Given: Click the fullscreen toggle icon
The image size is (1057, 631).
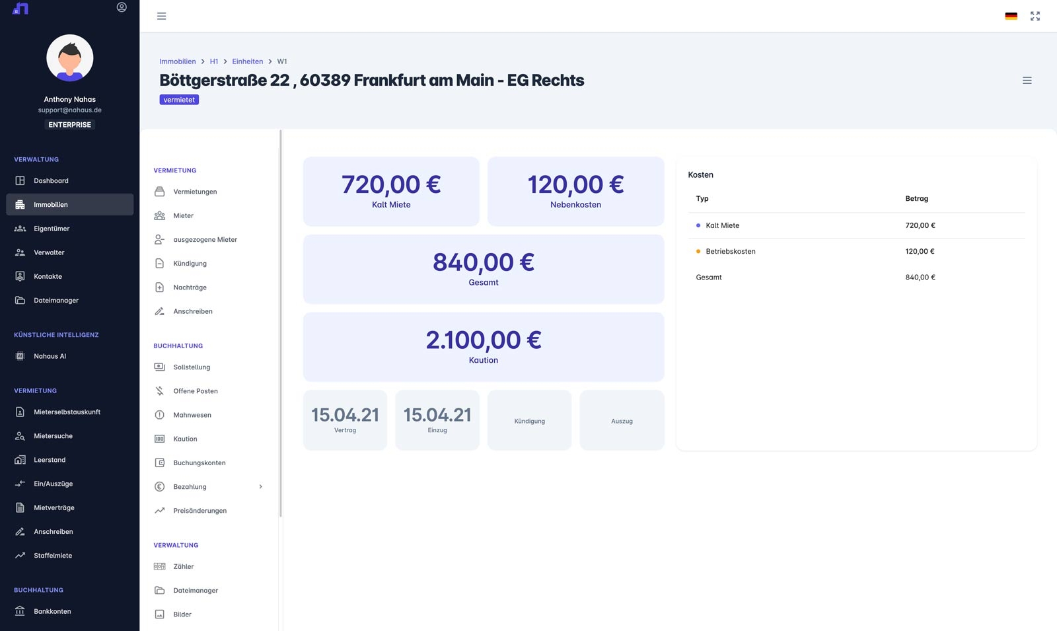Looking at the screenshot, I should point(1035,16).
